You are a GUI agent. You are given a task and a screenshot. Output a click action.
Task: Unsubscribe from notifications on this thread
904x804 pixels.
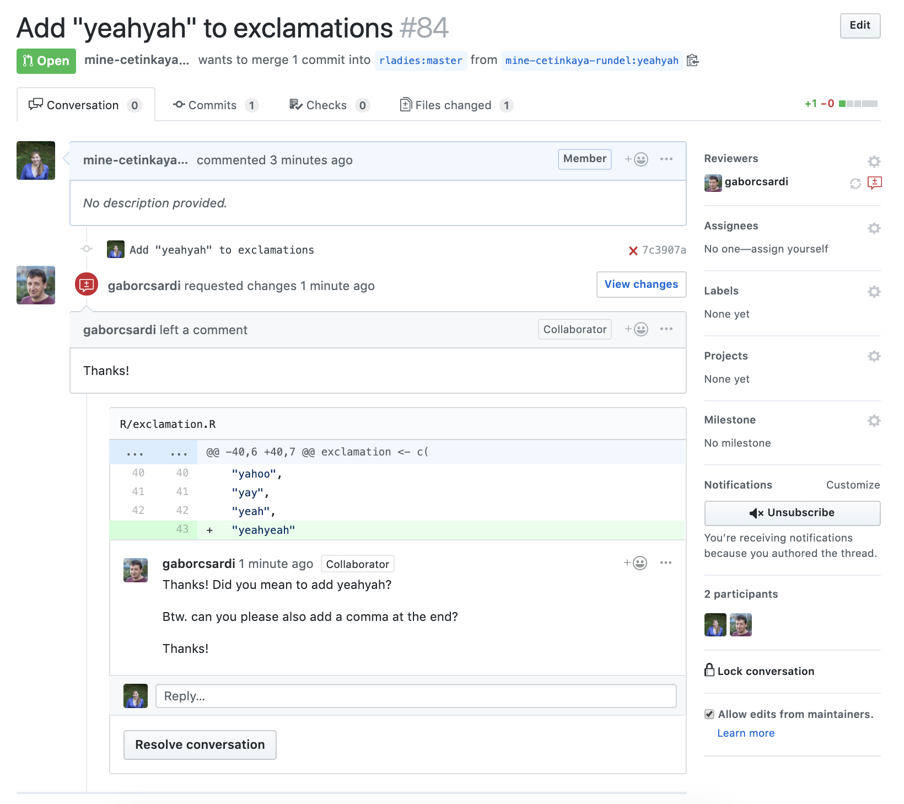tap(792, 513)
